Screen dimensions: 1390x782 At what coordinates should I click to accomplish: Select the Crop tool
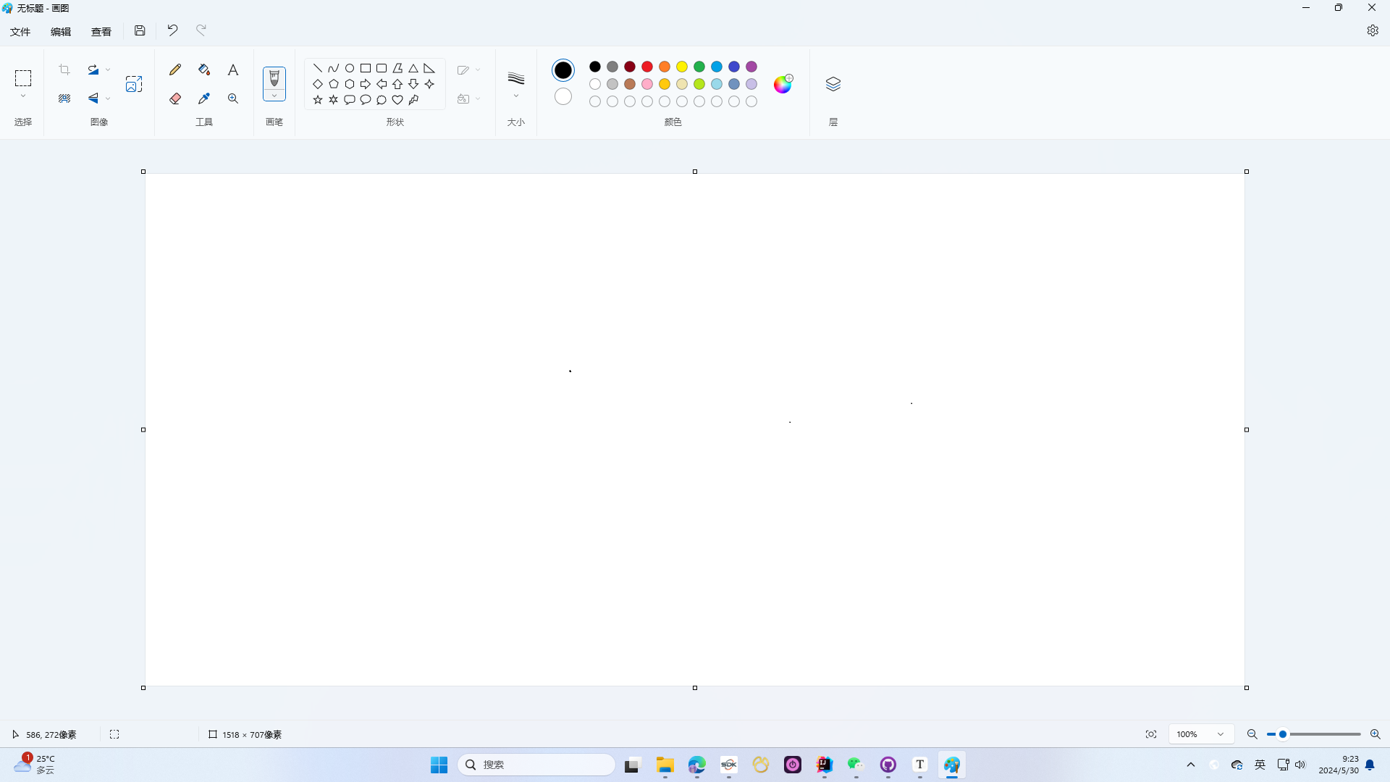click(64, 70)
